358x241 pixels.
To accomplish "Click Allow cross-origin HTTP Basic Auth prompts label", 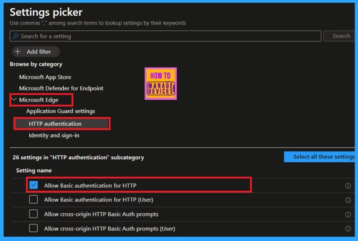I will (101, 214).
